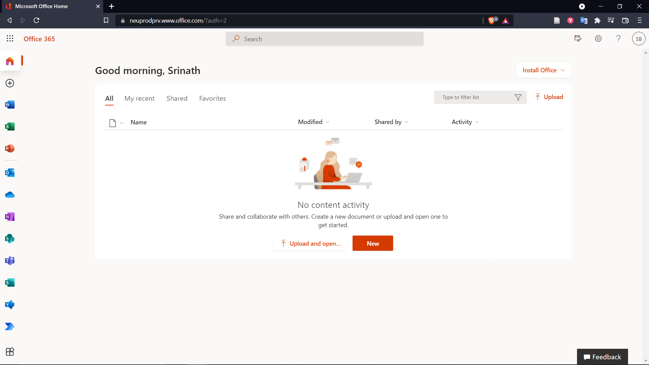Image resolution: width=649 pixels, height=365 pixels.
Task: Click the New button
Action: (x=372, y=243)
